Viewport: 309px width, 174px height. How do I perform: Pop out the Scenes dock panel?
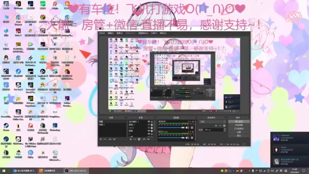(125, 118)
